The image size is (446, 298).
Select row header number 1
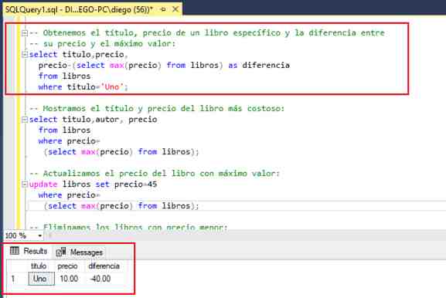[13, 279]
